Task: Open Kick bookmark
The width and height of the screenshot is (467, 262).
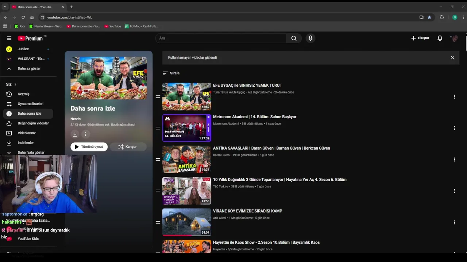Action: tap(20, 26)
